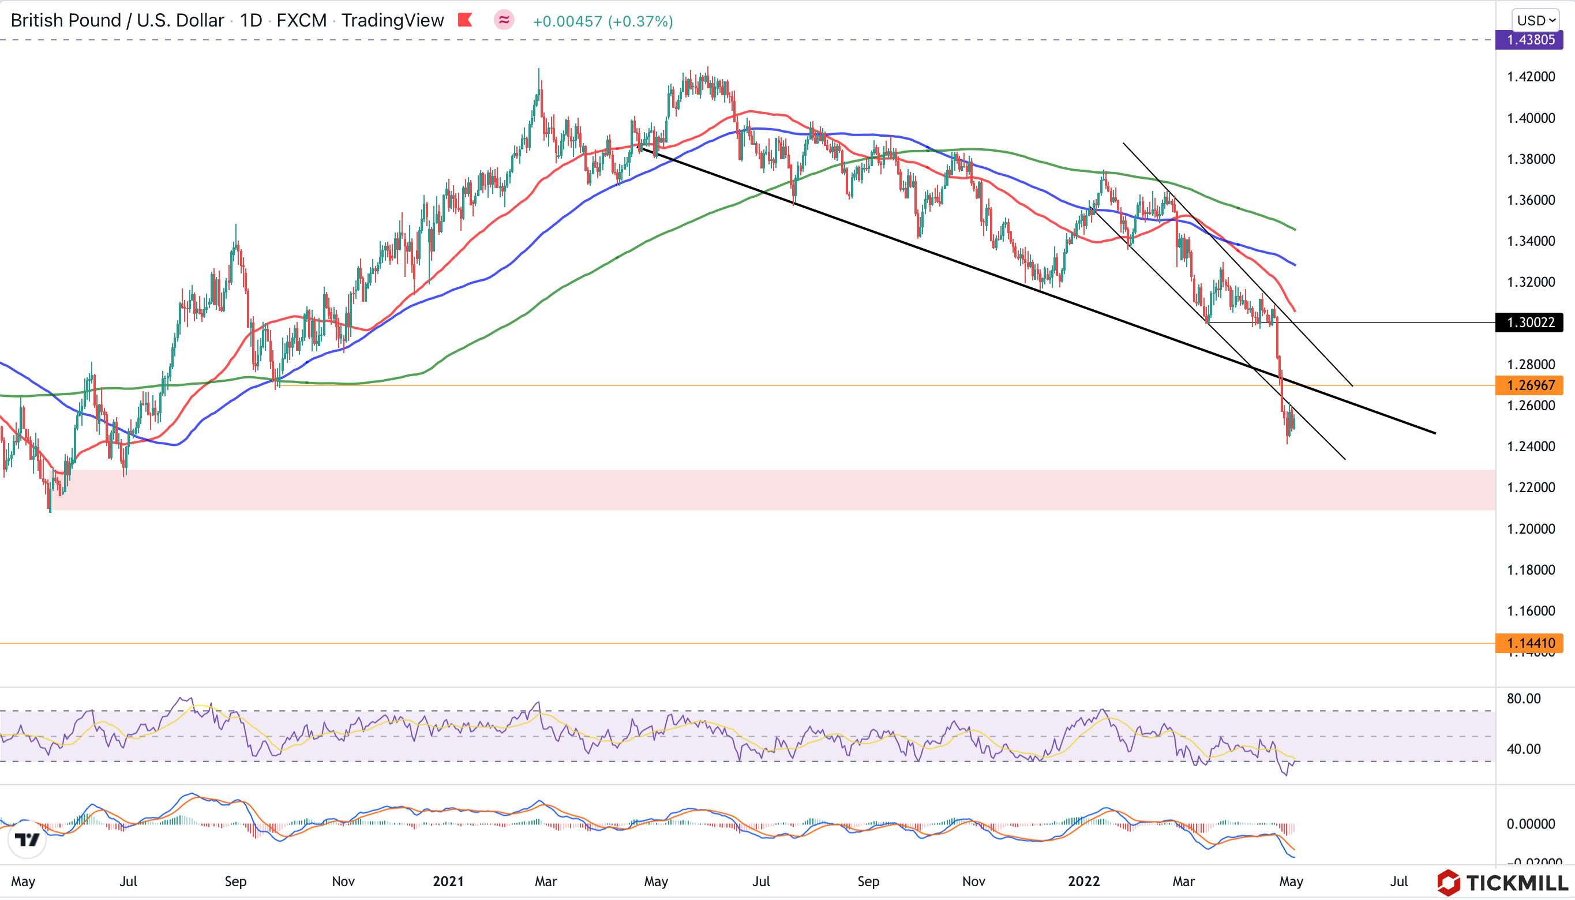Click the 1.30022 black price label
This screenshot has height=900, width=1575.
tap(1530, 322)
